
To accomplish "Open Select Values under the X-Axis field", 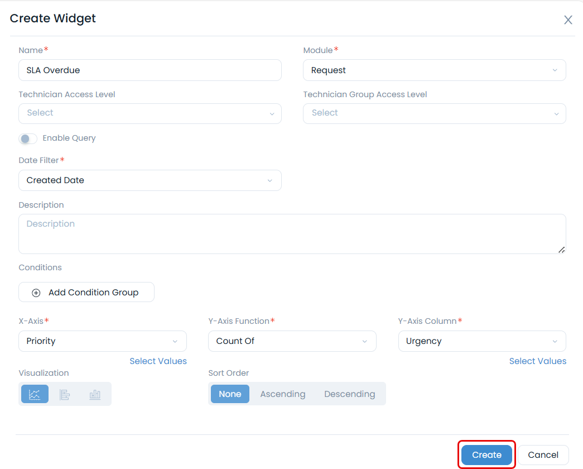I will pyautogui.click(x=158, y=361).
